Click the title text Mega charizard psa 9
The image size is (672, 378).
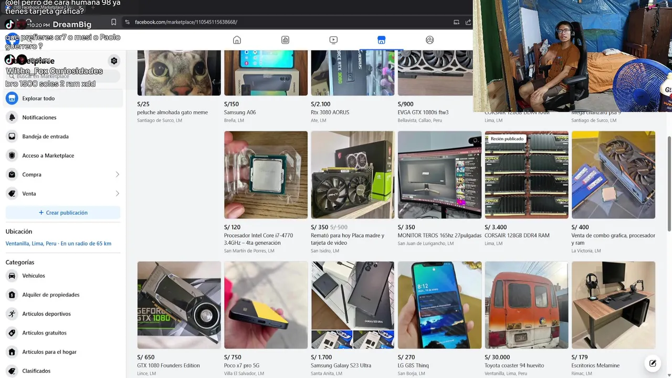coord(596,112)
